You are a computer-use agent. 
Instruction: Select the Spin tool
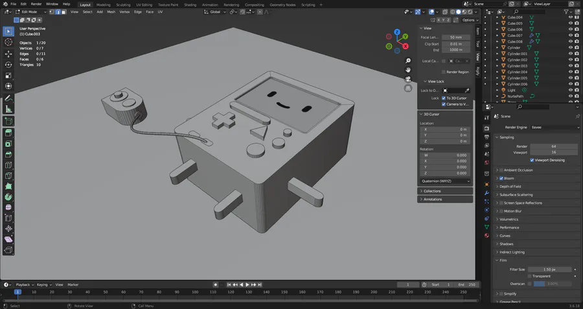pos(8,197)
